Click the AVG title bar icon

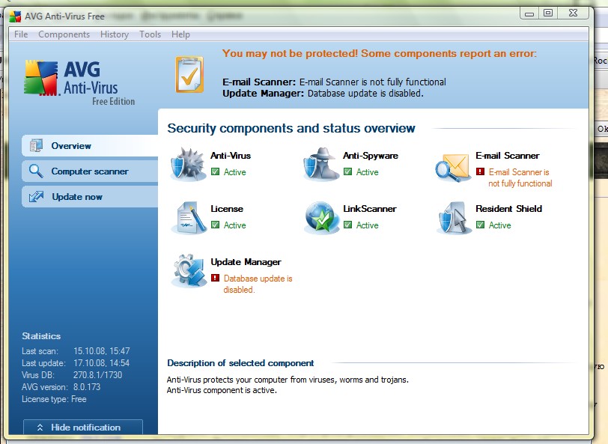click(15, 16)
